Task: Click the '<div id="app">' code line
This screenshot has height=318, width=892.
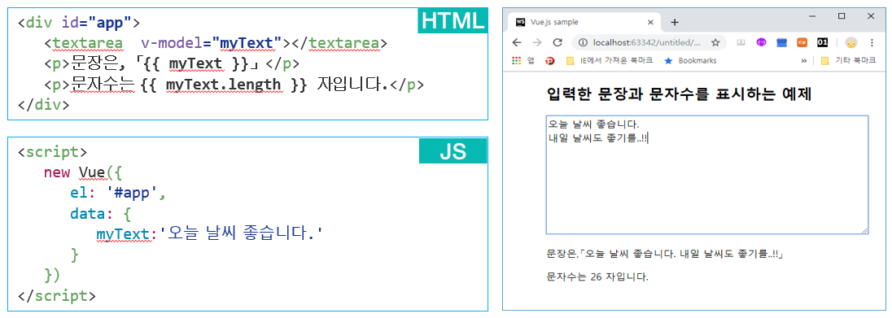Action: (x=78, y=24)
